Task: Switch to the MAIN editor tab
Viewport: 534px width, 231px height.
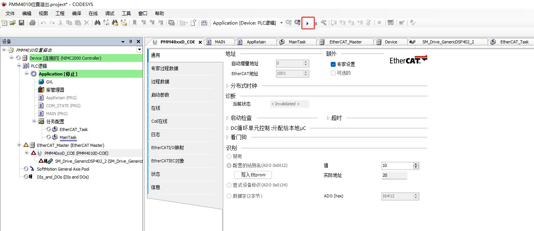Action: pos(219,42)
